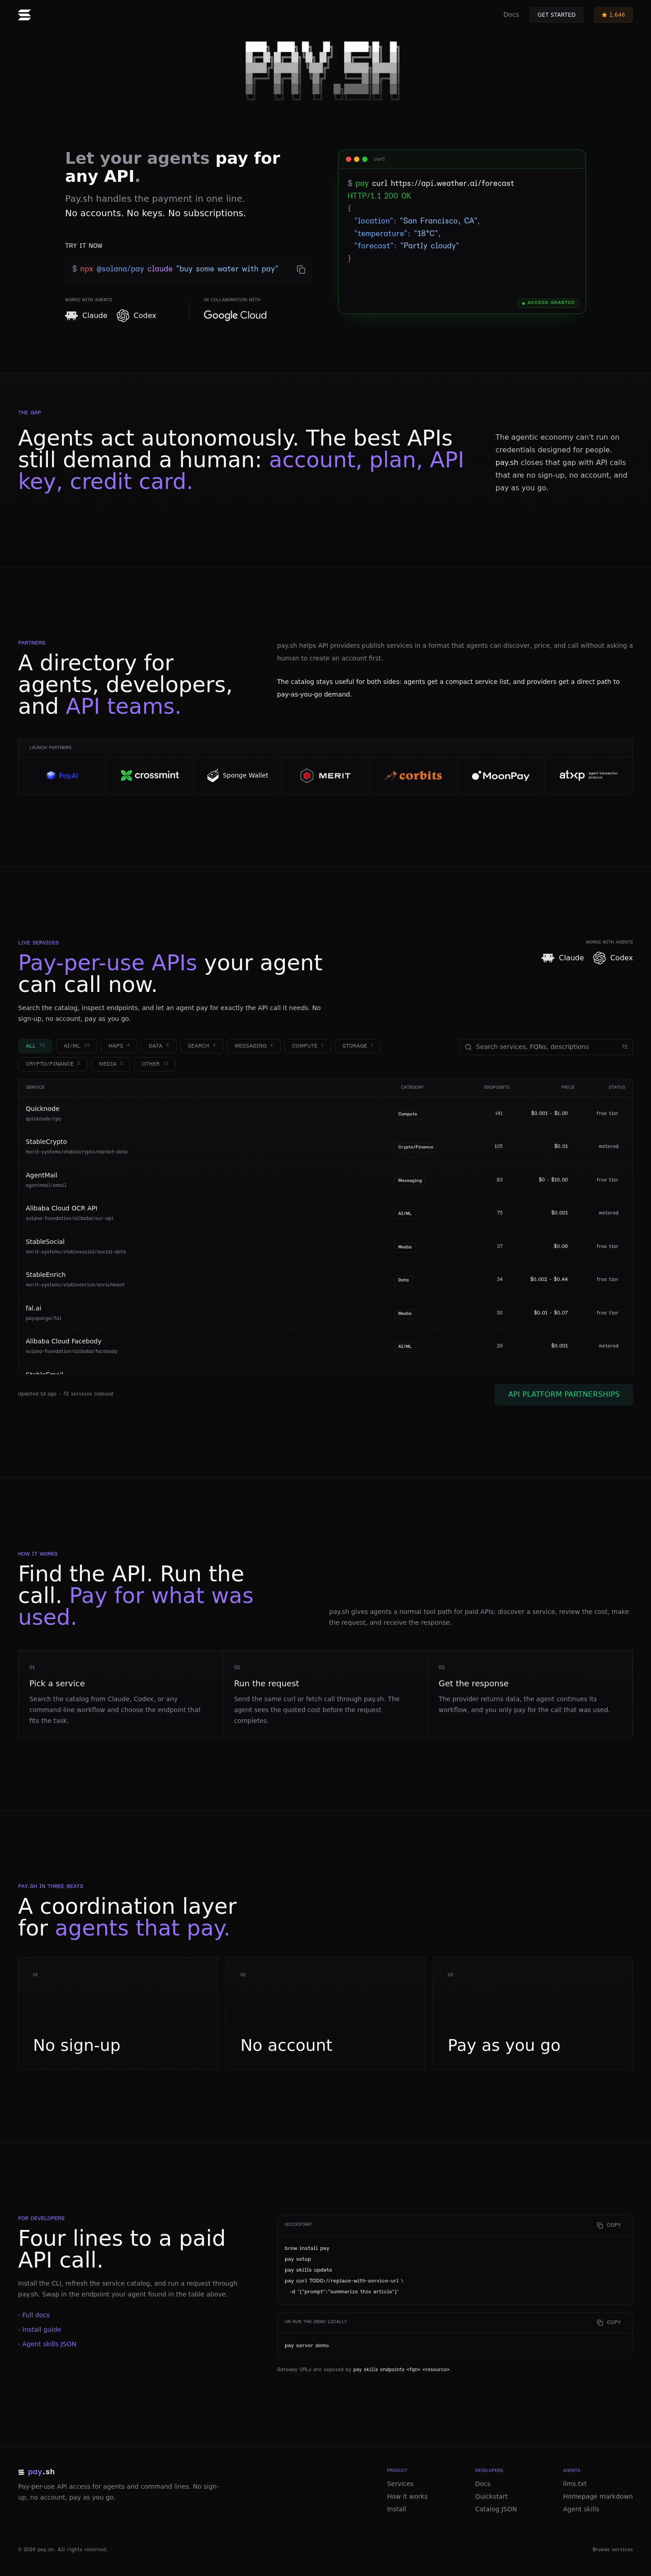Image resolution: width=651 pixels, height=2576 pixels.
Task: Open the Install footer link
Action: (x=396, y=2509)
